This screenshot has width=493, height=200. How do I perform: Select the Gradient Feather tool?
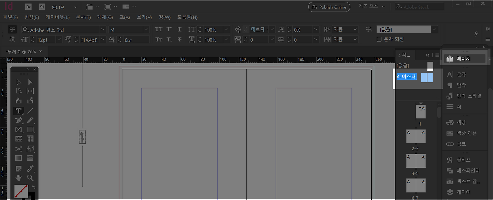(30, 158)
